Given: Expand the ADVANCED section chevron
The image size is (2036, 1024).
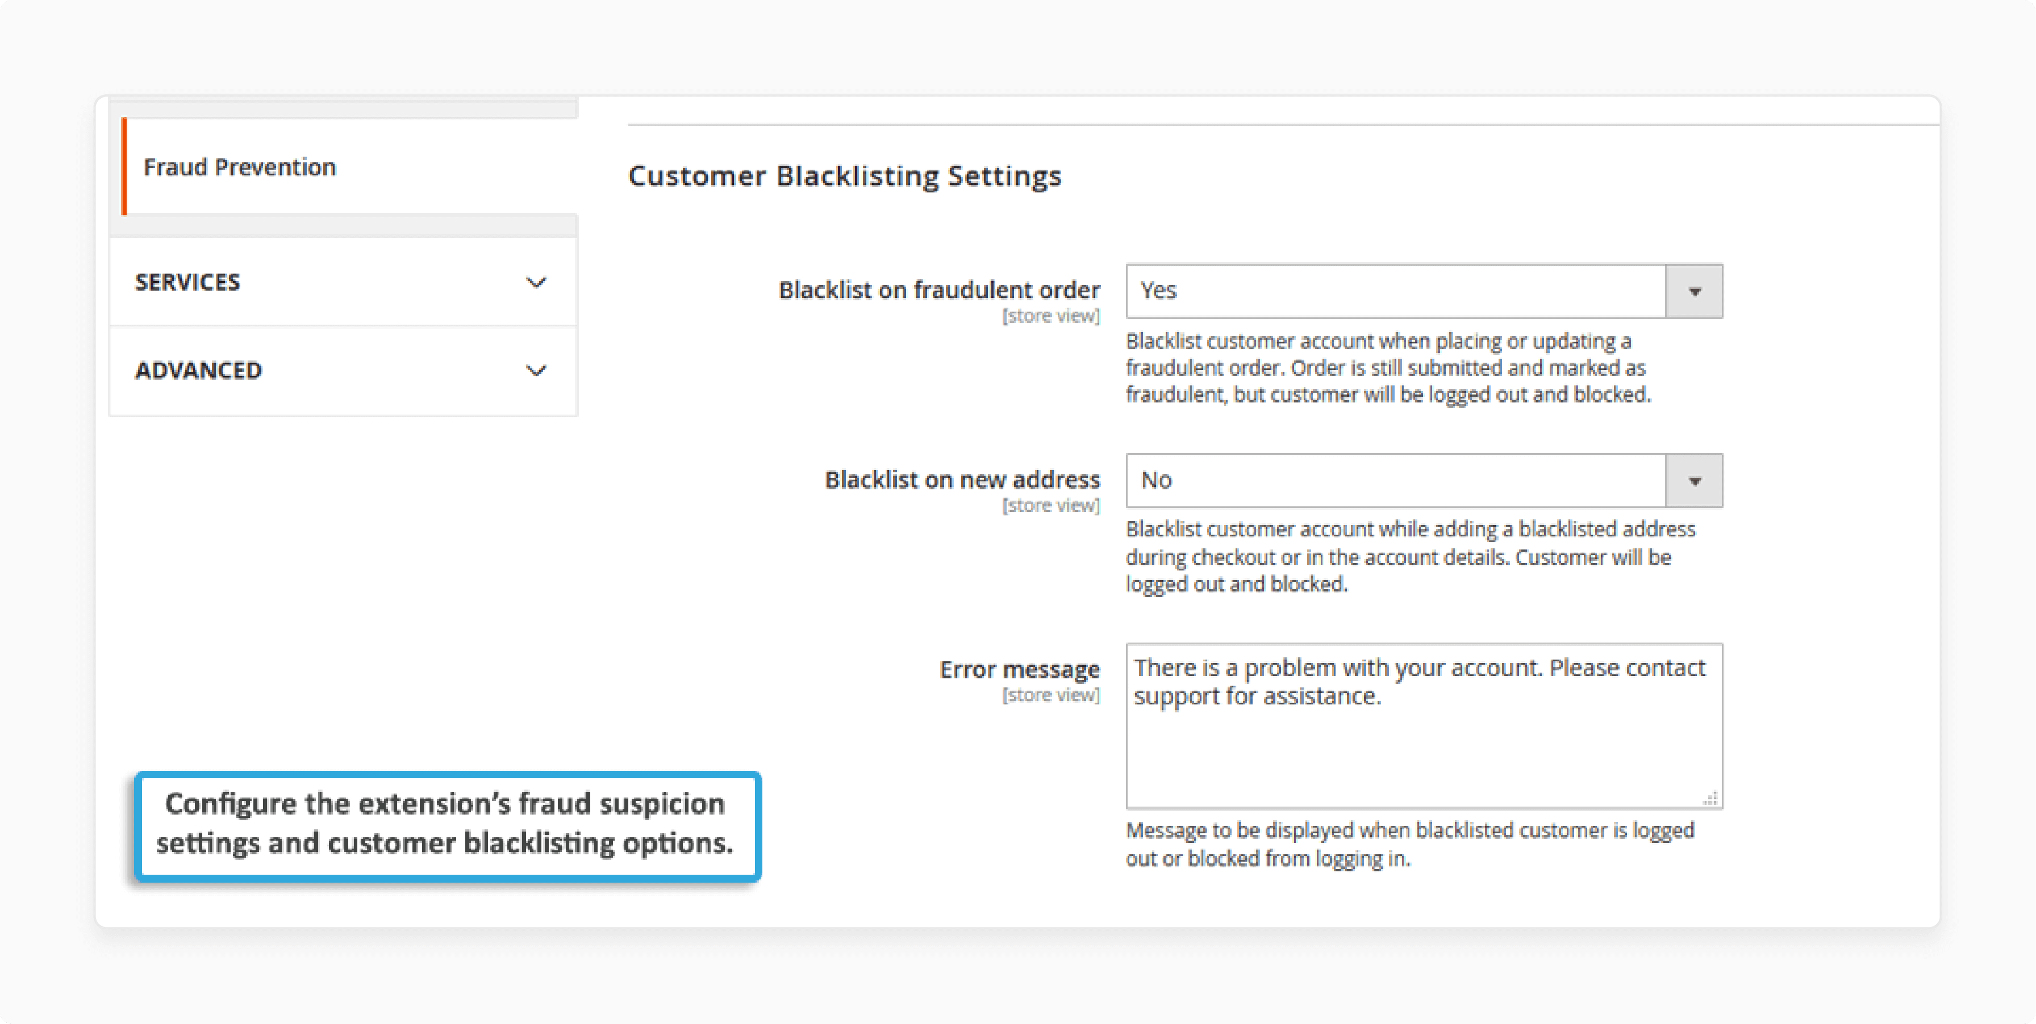Looking at the screenshot, I should [536, 370].
